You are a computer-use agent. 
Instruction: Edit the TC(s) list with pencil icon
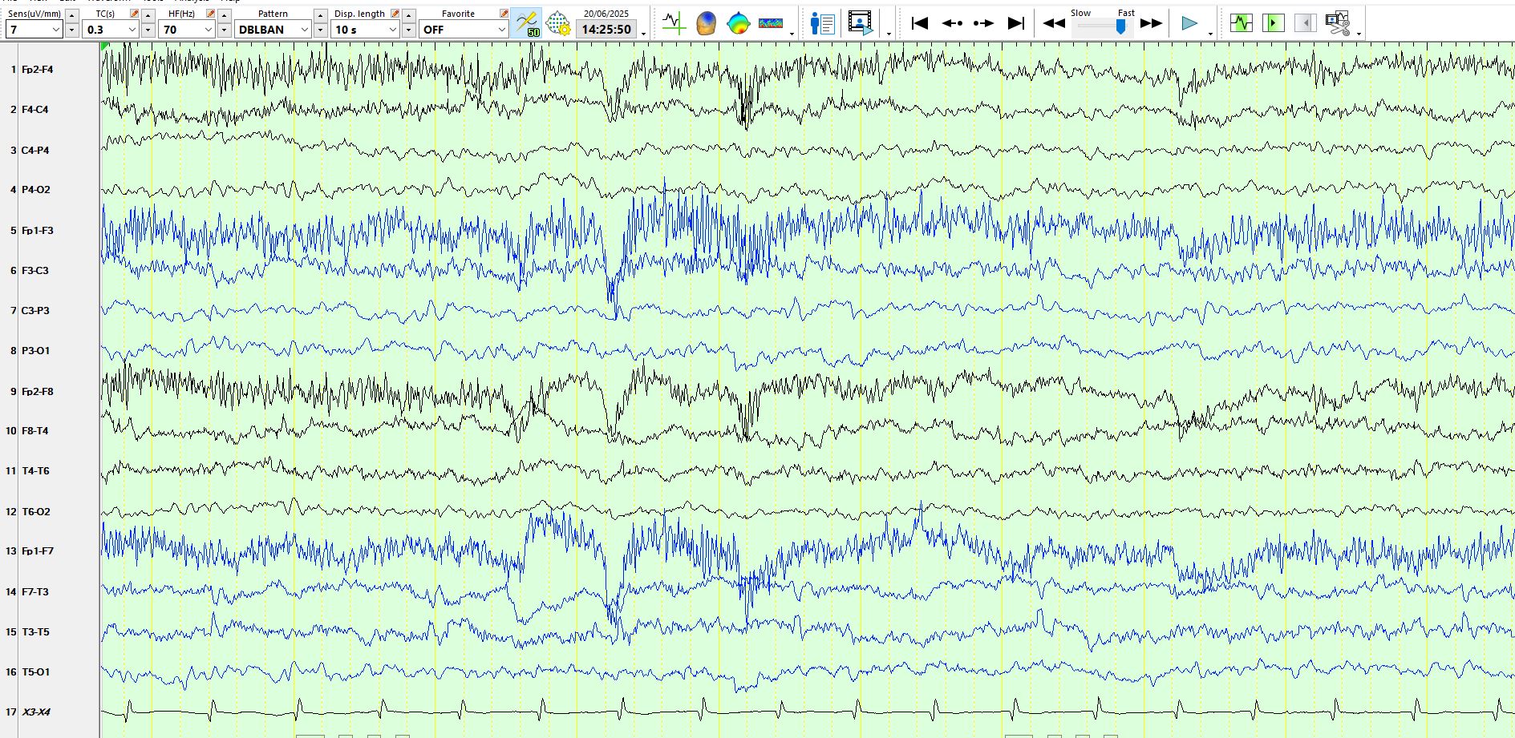134,14
